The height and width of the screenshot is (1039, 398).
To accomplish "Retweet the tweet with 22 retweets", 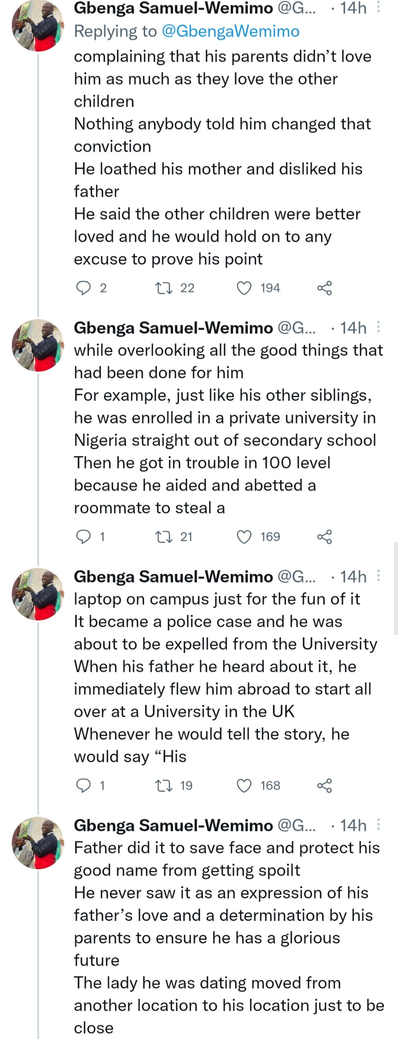I will [164, 288].
